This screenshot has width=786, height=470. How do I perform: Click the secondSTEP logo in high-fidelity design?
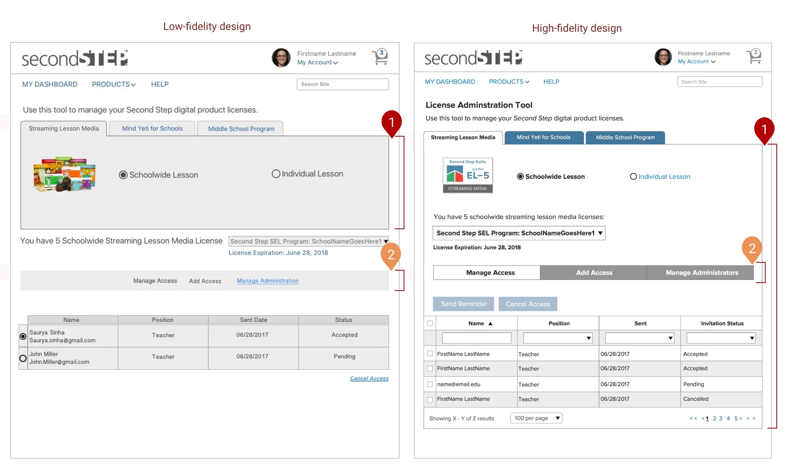pos(473,57)
